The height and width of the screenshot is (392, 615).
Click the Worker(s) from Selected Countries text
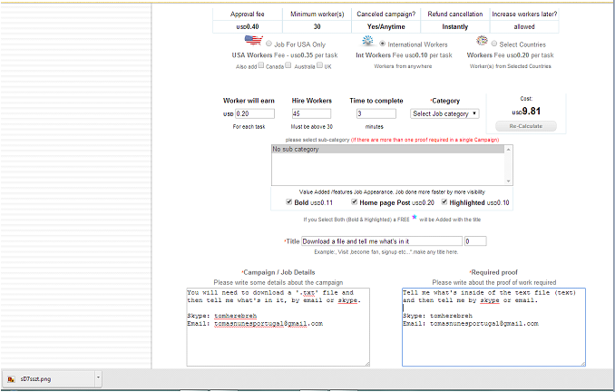coord(511,66)
